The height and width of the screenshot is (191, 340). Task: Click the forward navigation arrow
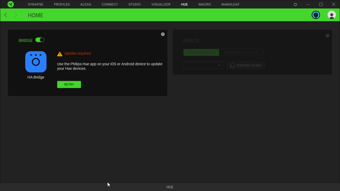[16, 15]
